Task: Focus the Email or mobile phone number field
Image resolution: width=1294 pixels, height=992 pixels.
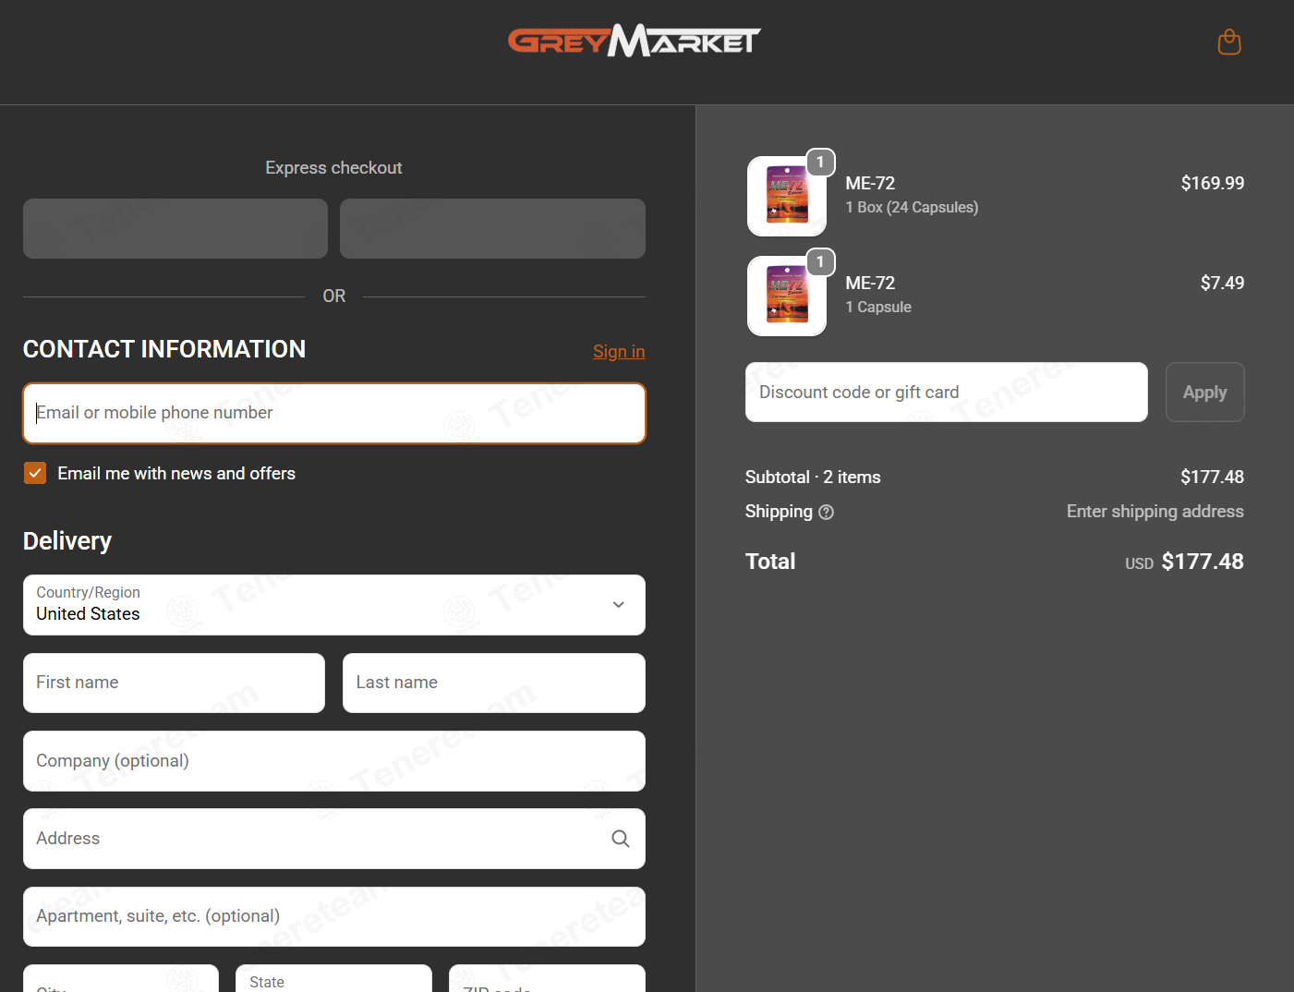Action: coord(334,413)
